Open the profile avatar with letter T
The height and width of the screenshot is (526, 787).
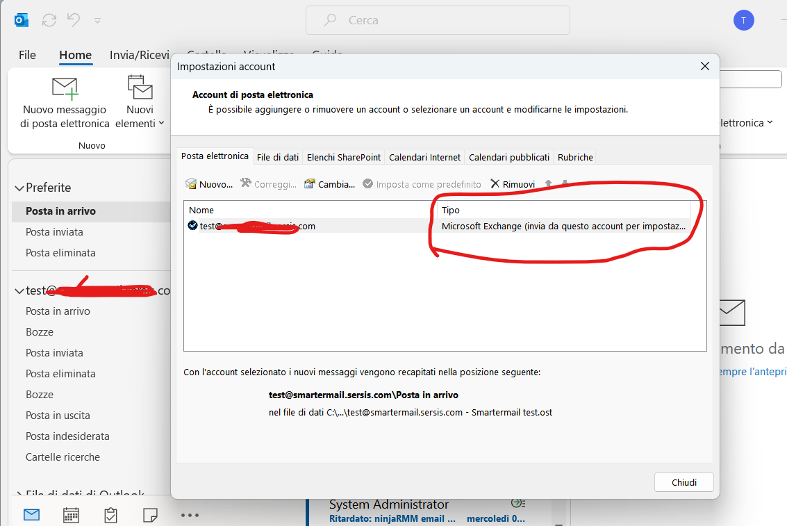pos(743,21)
